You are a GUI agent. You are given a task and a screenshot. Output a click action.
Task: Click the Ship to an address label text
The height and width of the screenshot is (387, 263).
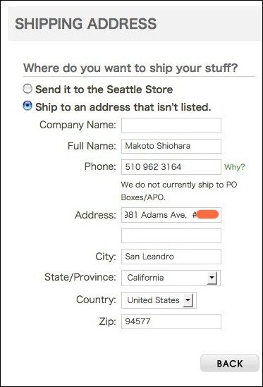click(x=123, y=107)
